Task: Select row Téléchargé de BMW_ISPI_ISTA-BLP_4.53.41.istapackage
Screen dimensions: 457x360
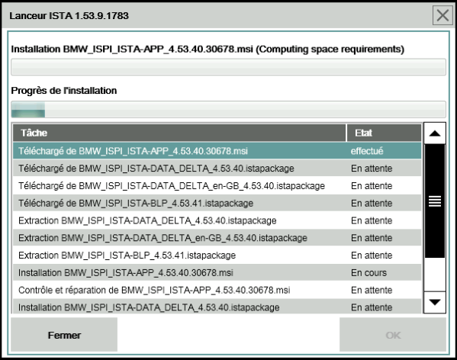Action: (217, 203)
